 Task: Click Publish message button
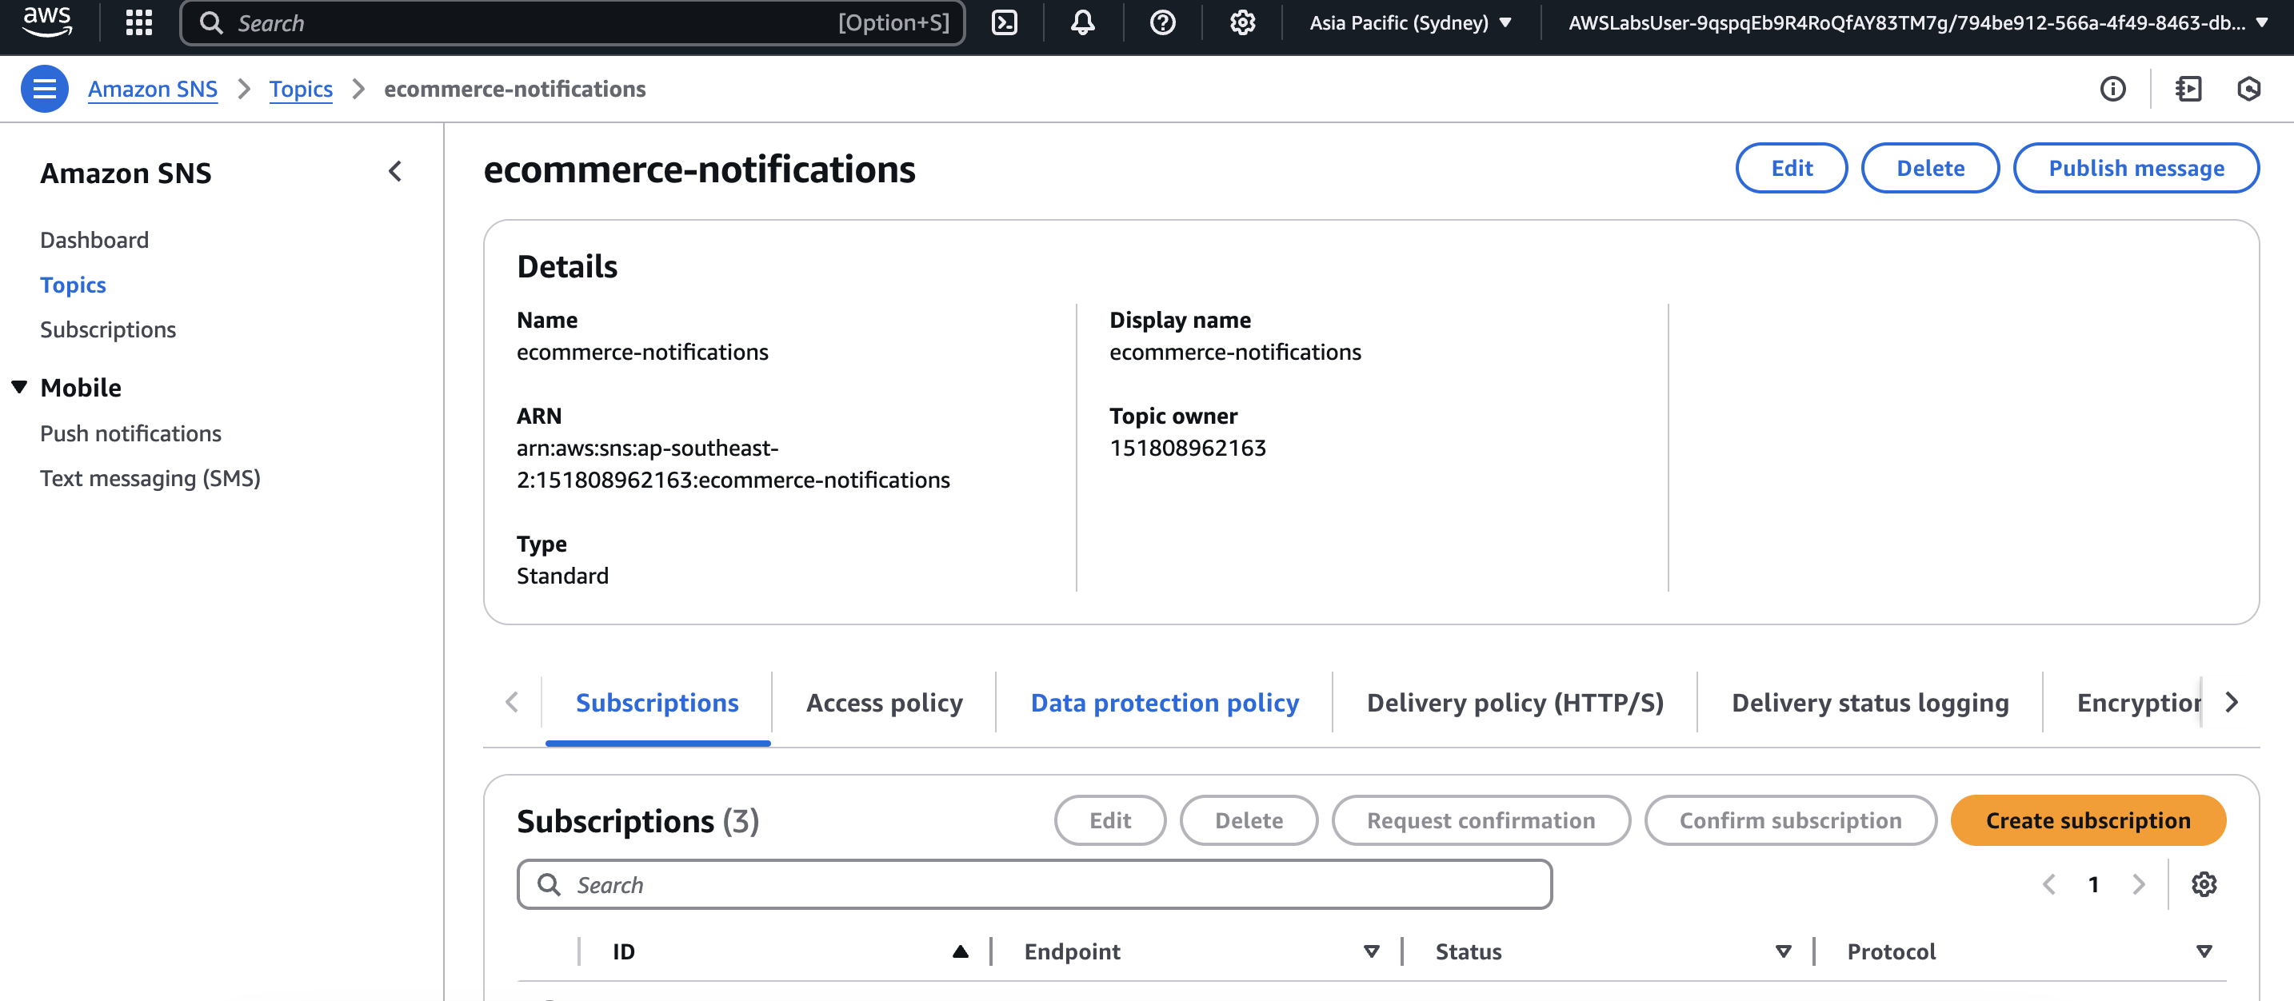(x=2136, y=168)
